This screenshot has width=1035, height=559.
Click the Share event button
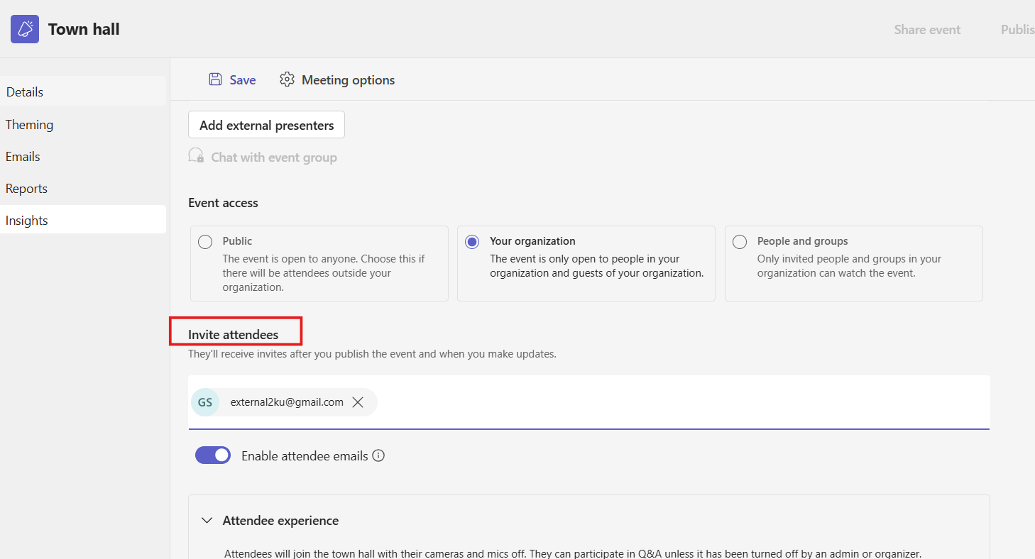(927, 30)
